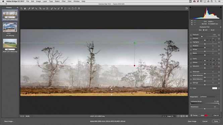The height and width of the screenshot is (125, 223).
Task: Click the trash icon to mark for deletion
Action: [79, 8]
